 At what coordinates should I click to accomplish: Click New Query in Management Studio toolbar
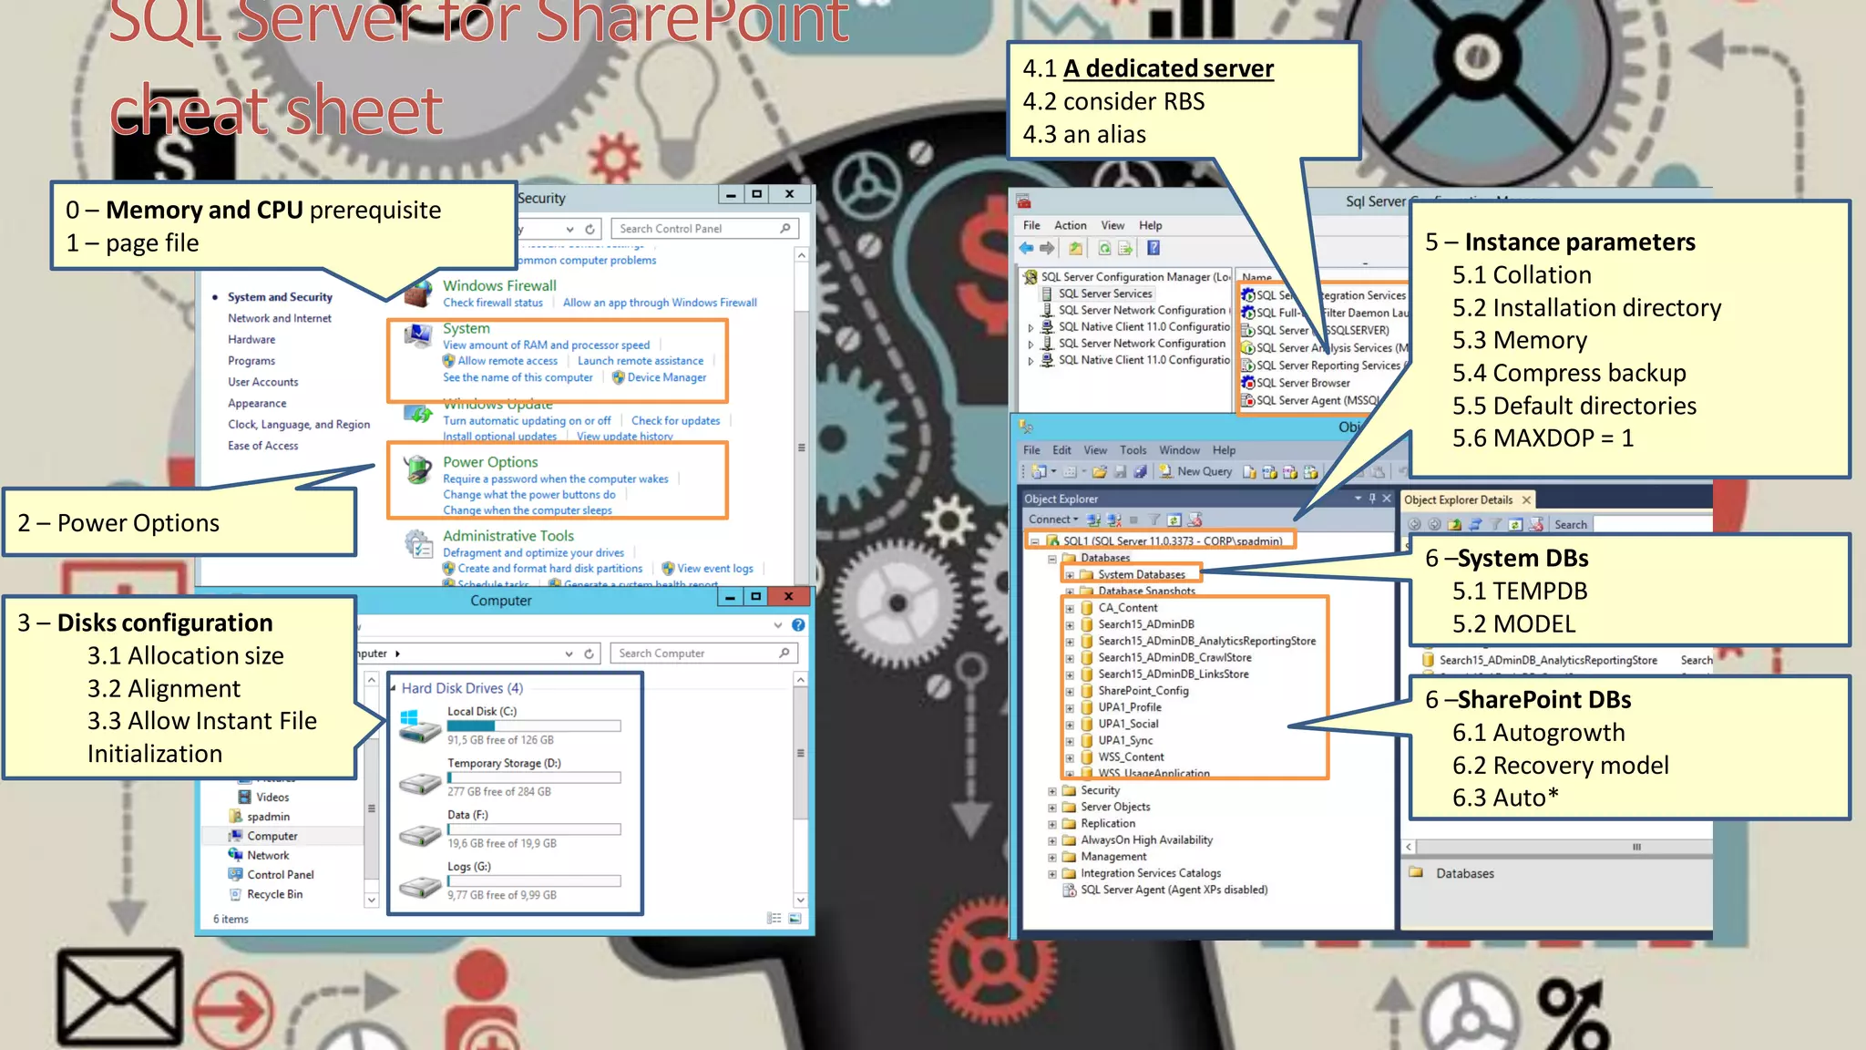click(x=1195, y=471)
